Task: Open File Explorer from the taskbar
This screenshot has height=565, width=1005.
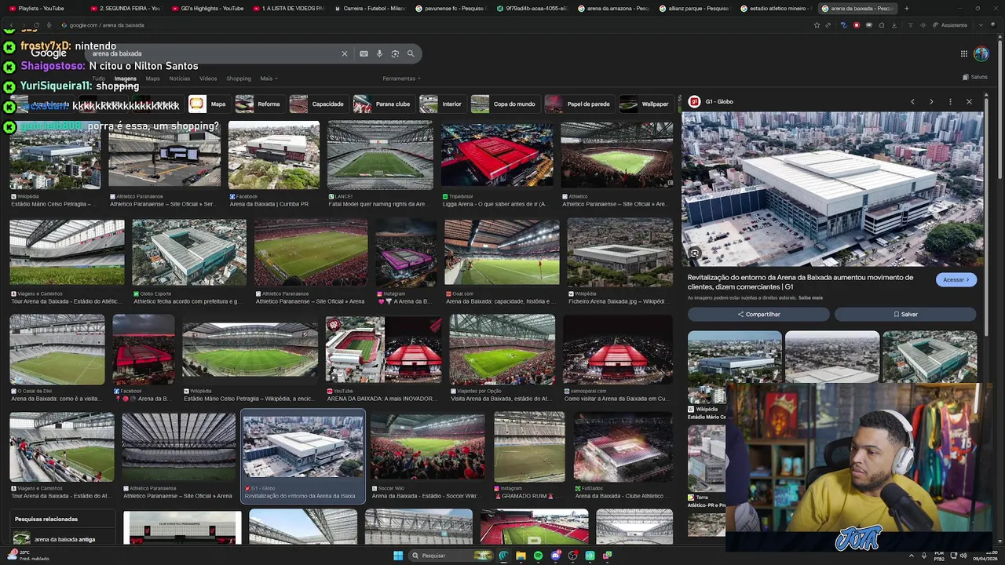Action: pos(521,556)
